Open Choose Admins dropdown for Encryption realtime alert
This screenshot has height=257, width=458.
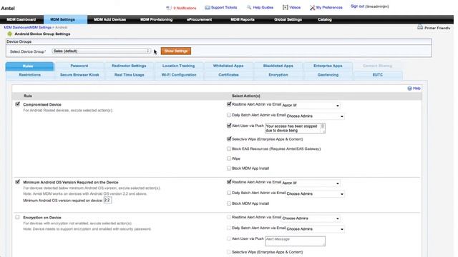[311, 218]
